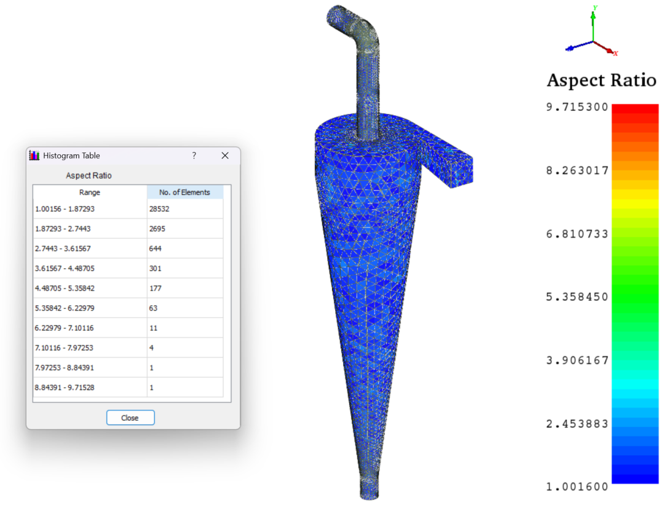Click the No. of Elements column header
The image size is (664, 505).
(x=184, y=193)
